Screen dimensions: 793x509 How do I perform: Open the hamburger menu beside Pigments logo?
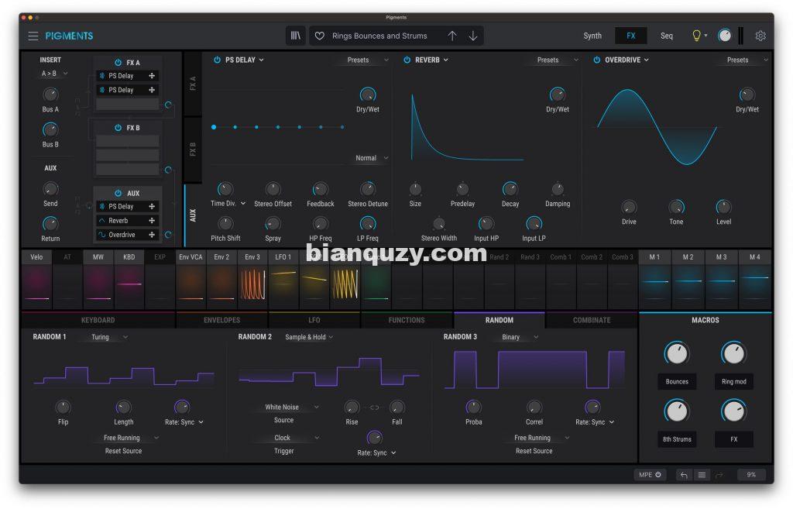click(x=33, y=36)
